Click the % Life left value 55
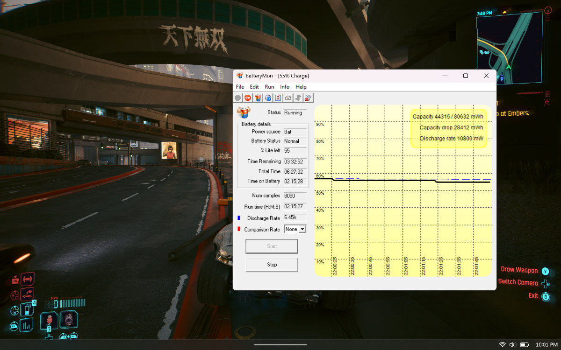Image resolution: width=561 pixels, height=350 pixels. click(295, 151)
